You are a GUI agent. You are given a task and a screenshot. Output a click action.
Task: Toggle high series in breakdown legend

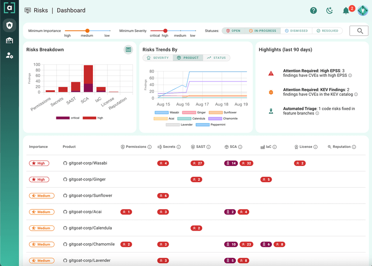(93, 118)
